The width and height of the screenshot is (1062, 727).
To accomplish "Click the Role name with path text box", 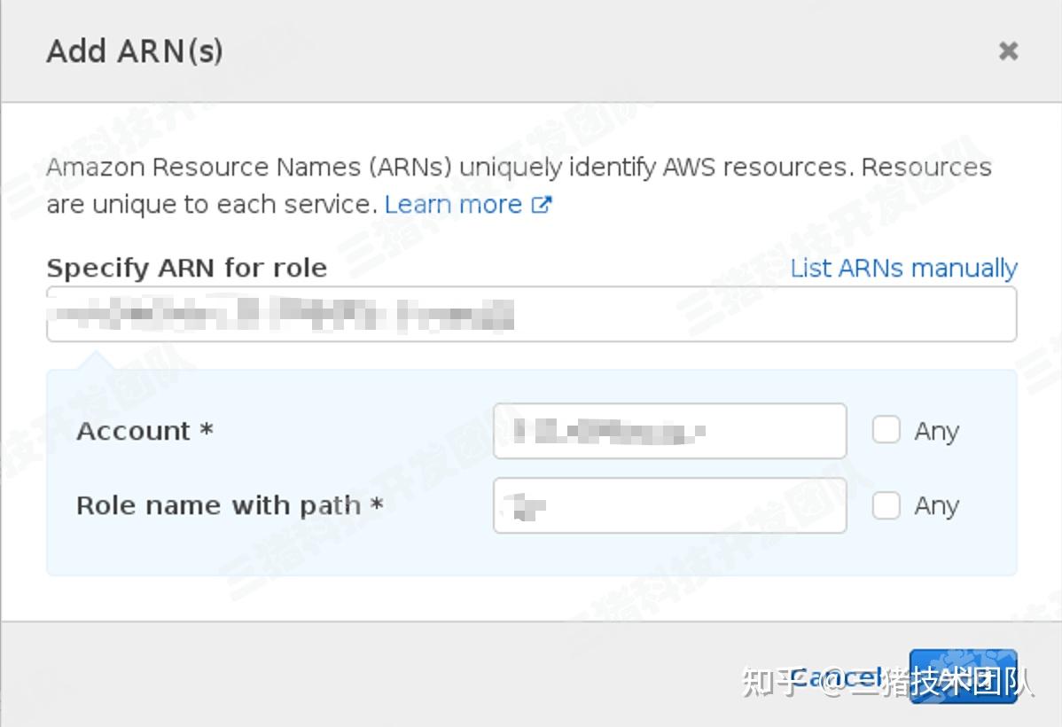I will click(669, 504).
